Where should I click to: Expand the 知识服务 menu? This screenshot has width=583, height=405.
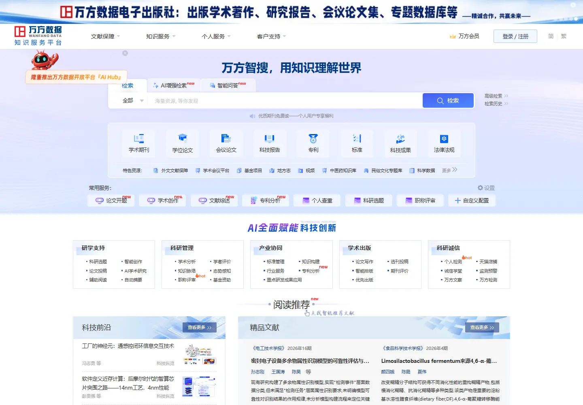(x=161, y=36)
